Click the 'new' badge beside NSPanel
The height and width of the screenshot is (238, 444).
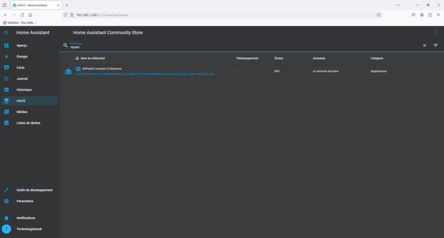click(x=78, y=69)
